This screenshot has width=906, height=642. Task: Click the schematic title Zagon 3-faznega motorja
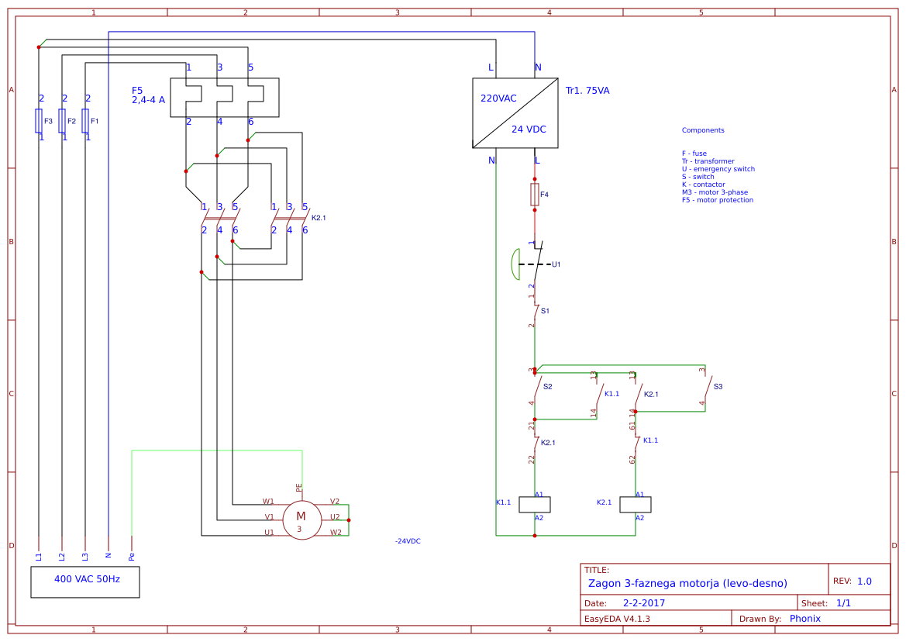[688, 583]
